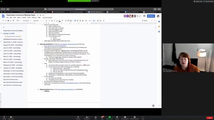Click the print icon in the Docs toolbar
The height and width of the screenshot is (120, 214).
coord(8,21)
